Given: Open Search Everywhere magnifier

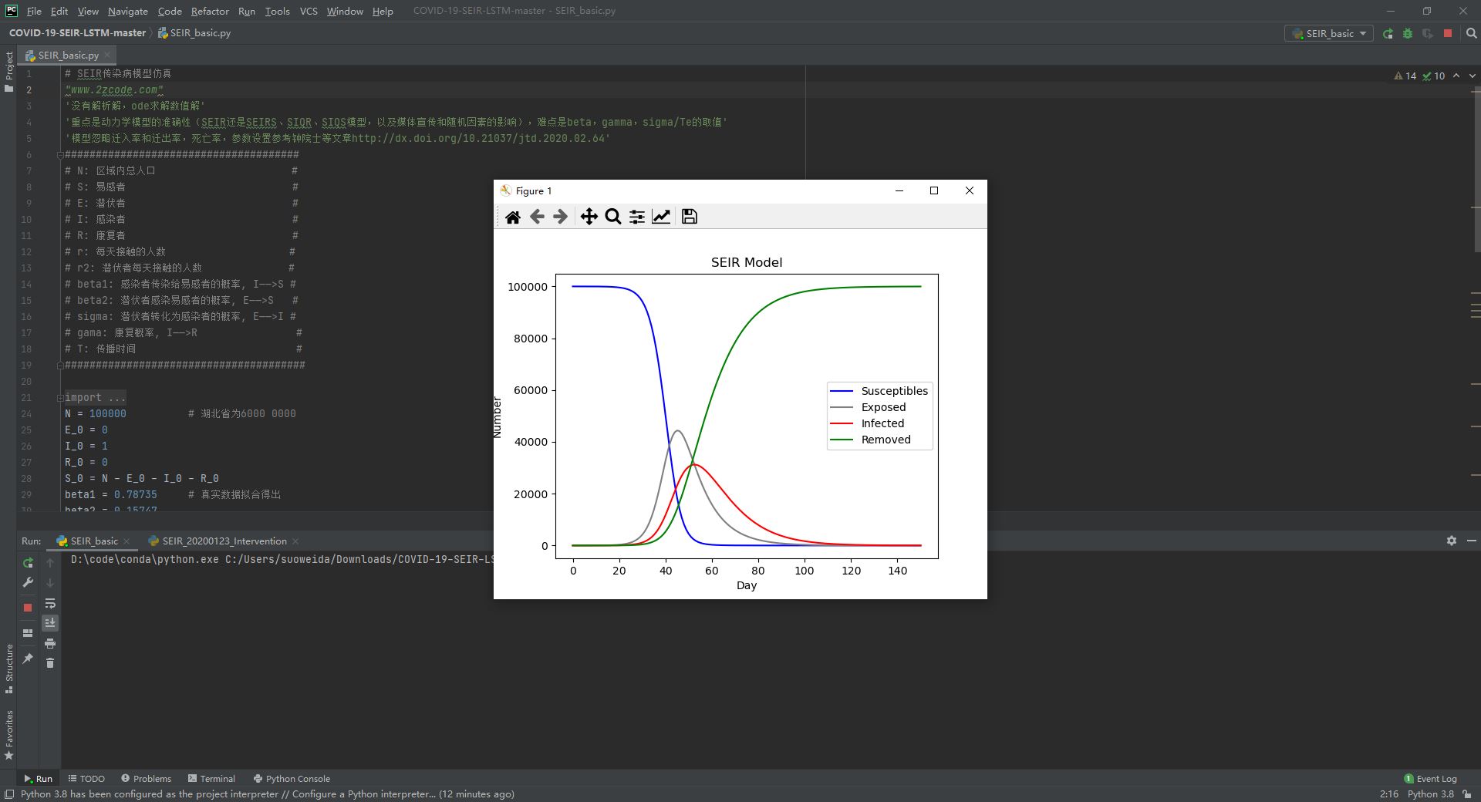Looking at the screenshot, I should [1471, 34].
